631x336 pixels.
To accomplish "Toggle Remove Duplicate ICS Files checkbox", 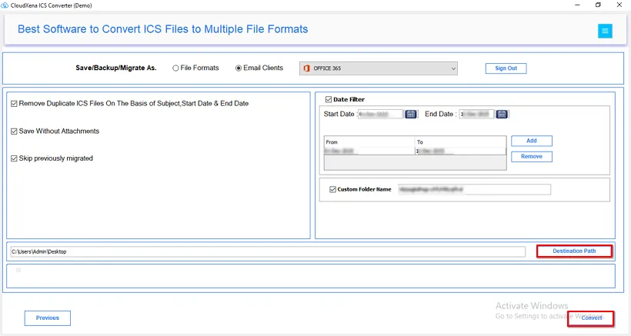I will (x=14, y=104).
